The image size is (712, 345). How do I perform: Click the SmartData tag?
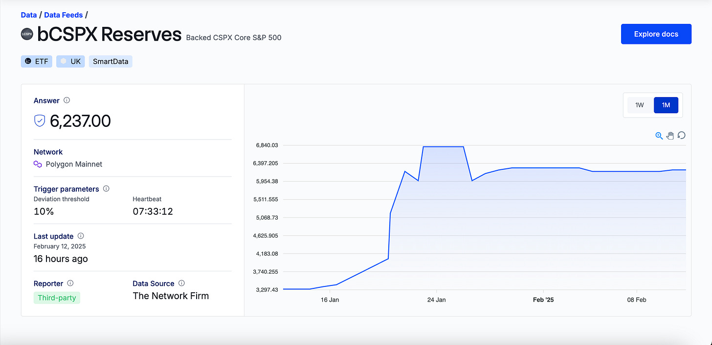pos(111,61)
